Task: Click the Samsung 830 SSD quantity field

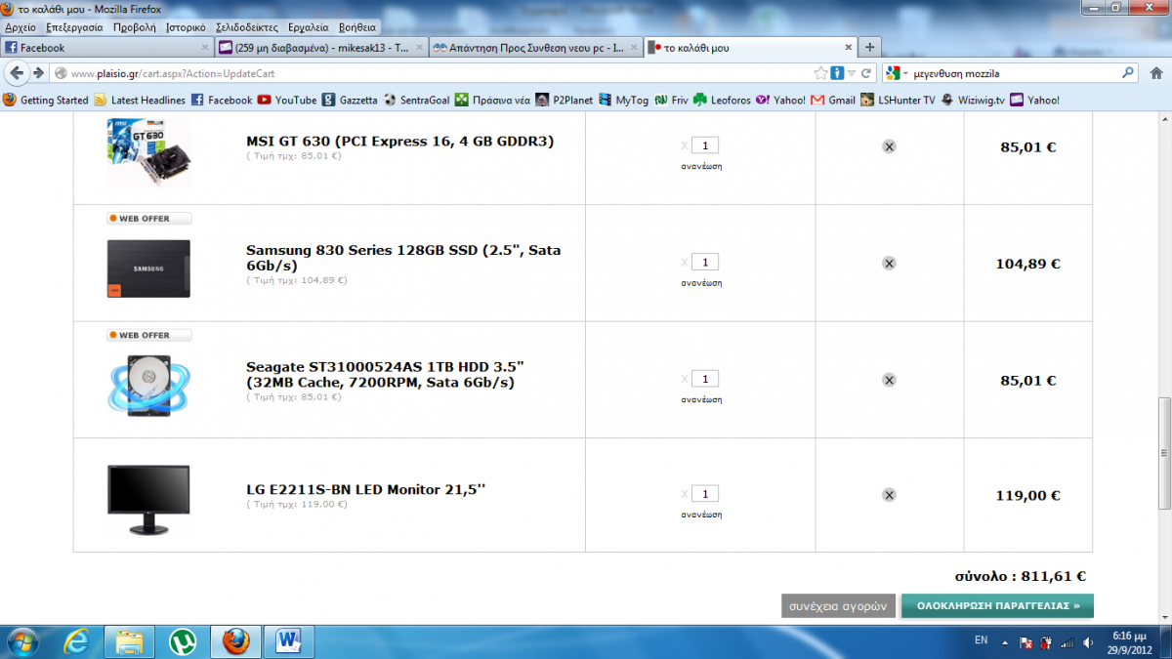Action: [705, 262]
